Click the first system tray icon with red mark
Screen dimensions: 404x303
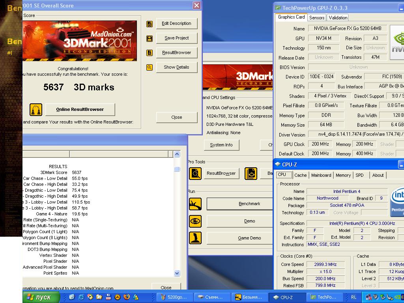pos(369,297)
